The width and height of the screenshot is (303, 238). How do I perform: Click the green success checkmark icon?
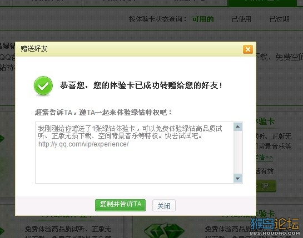point(43,86)
